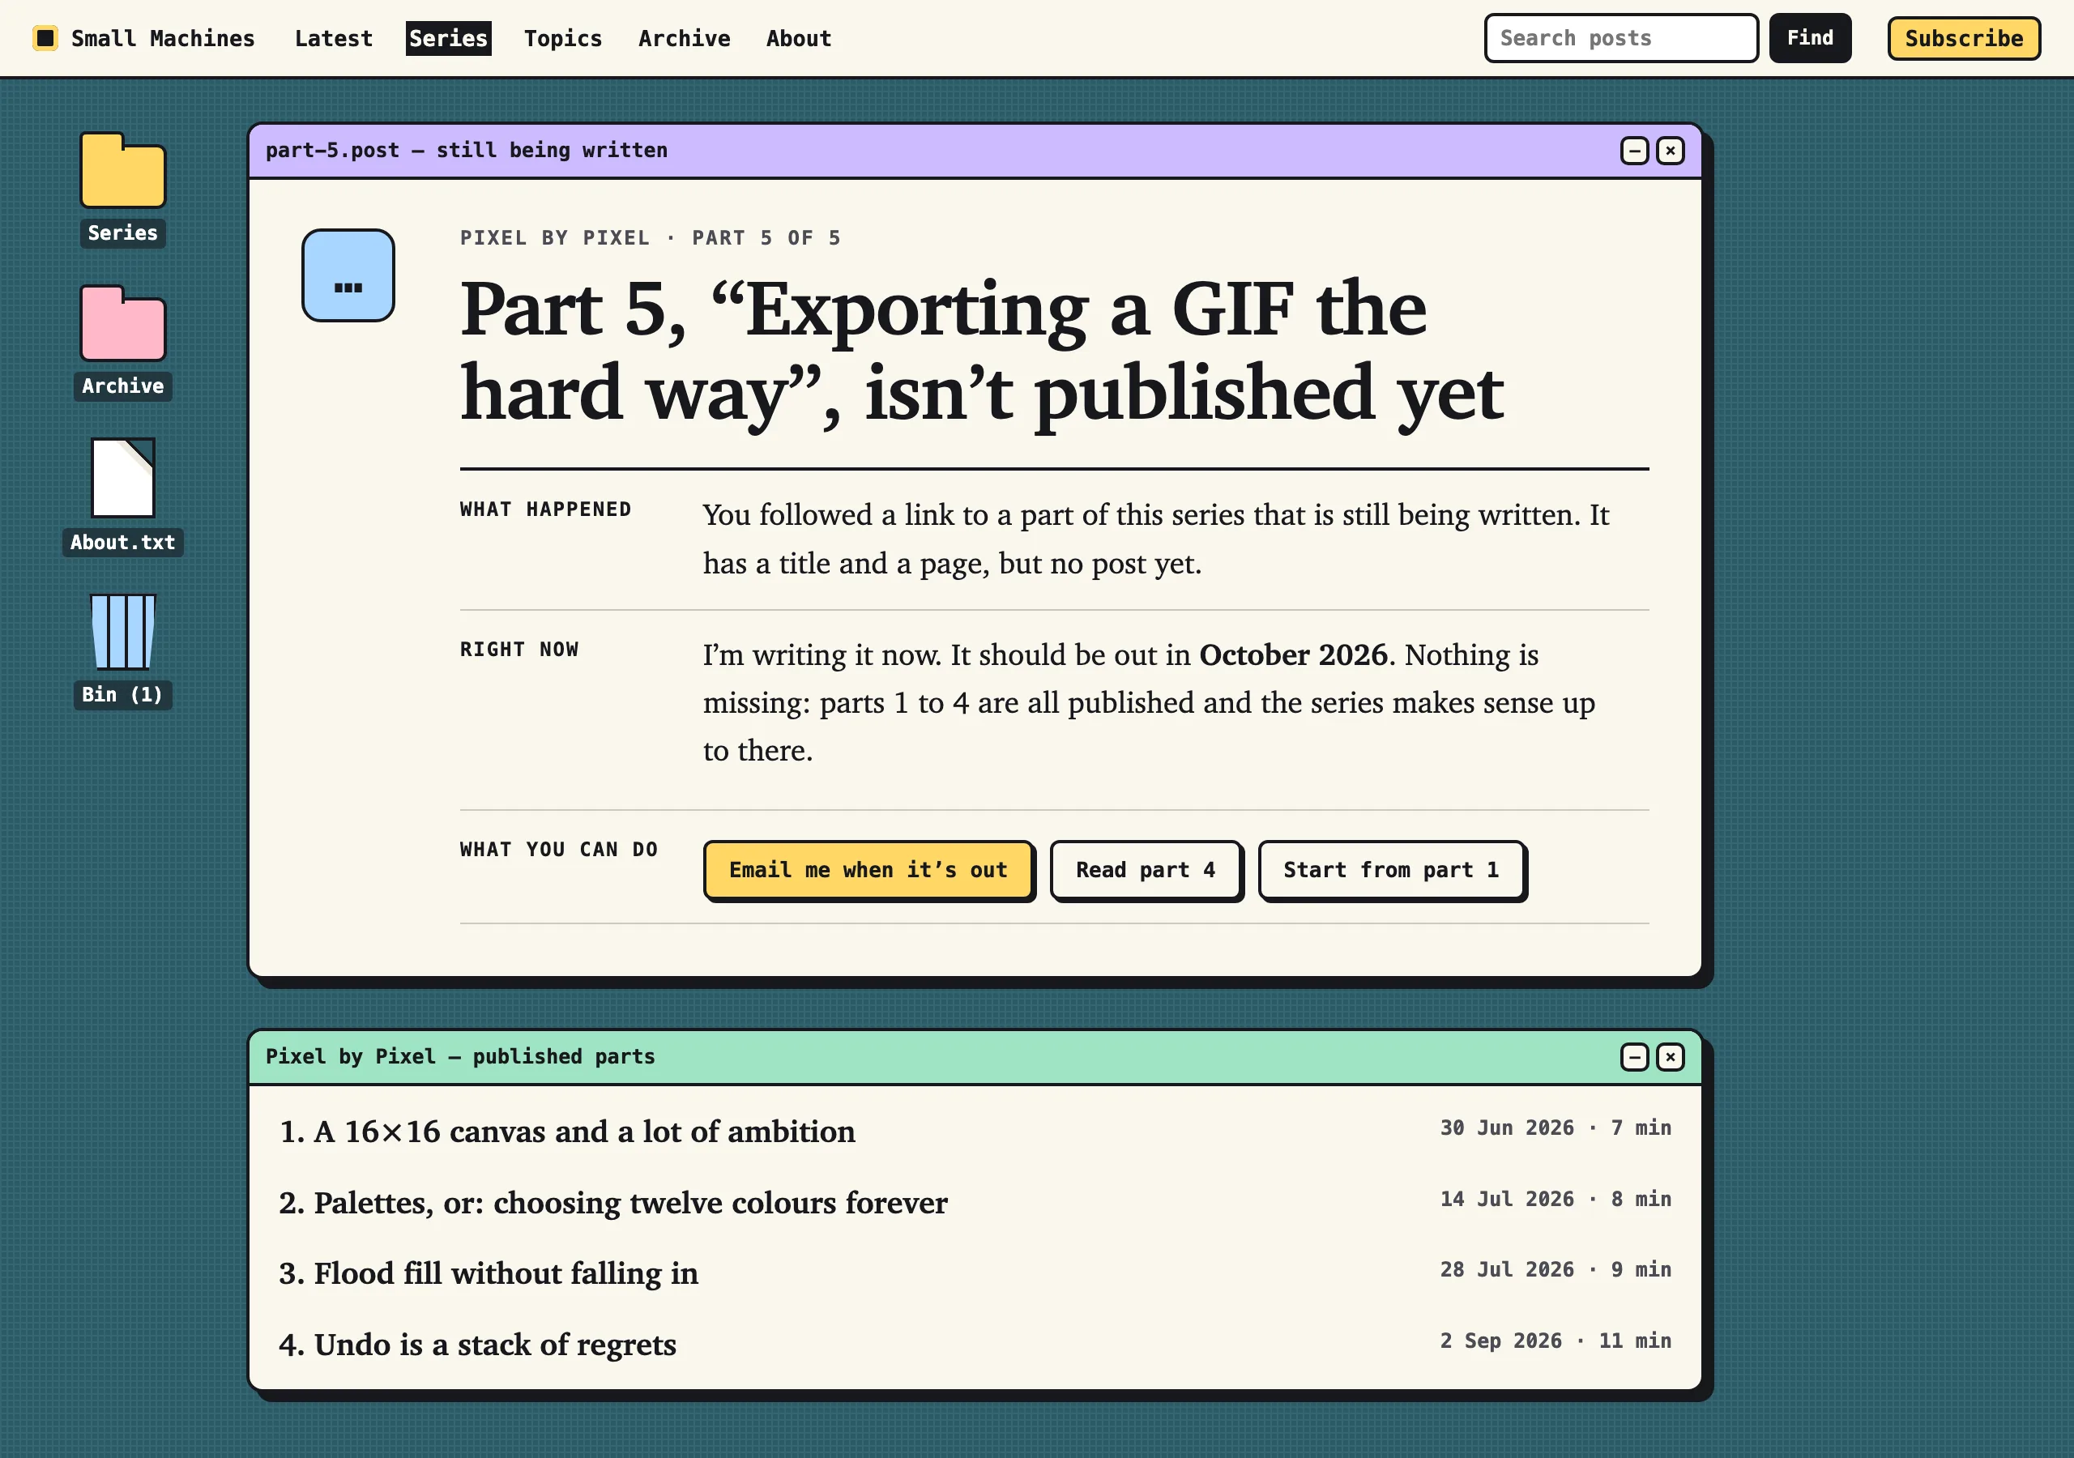Go to the Latest nav item
This screenshot has width=2074, height=1458.
(x=333, y=38)
